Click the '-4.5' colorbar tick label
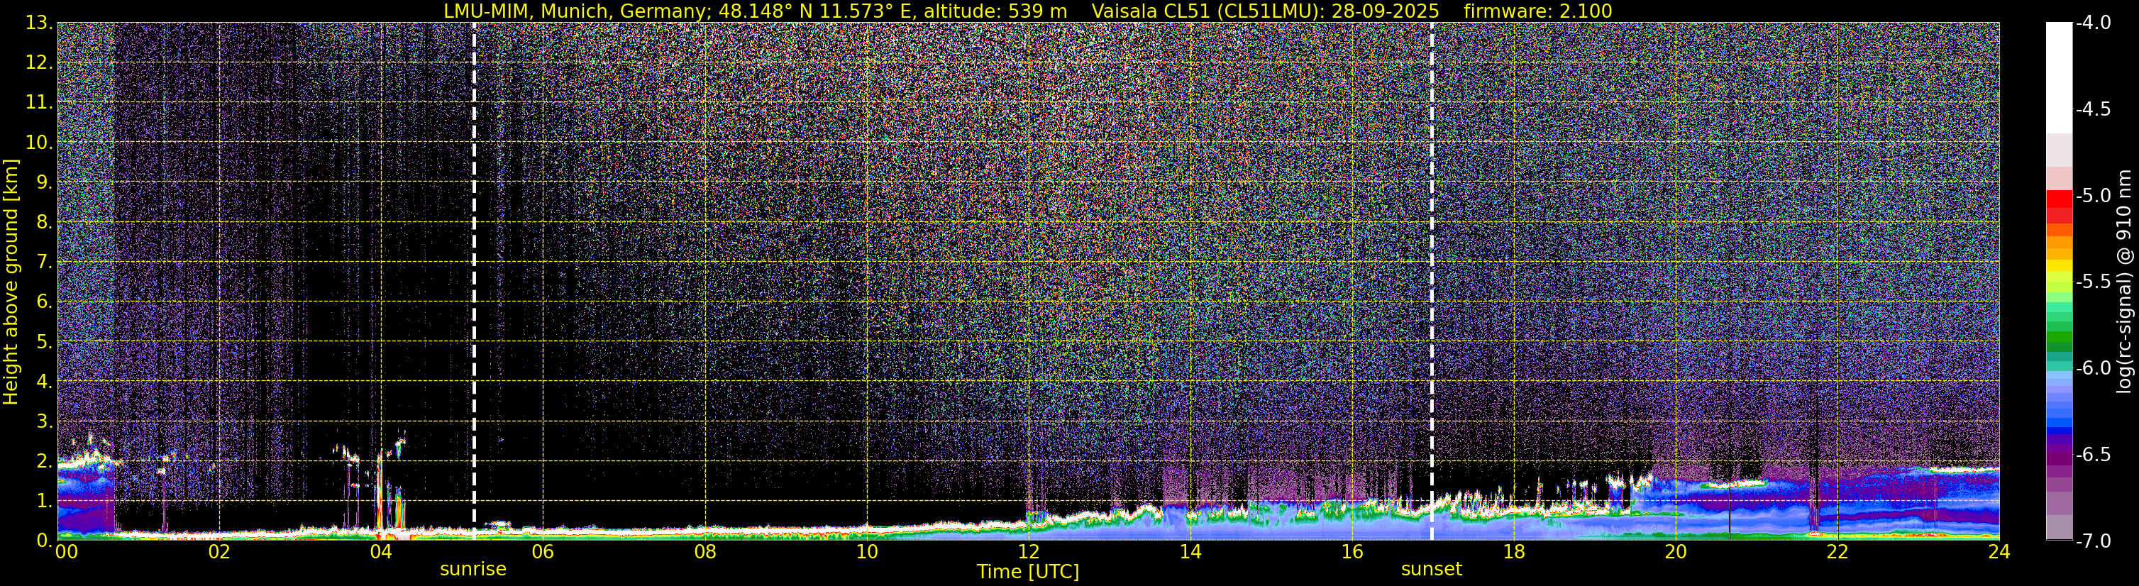 [2094, 109]
